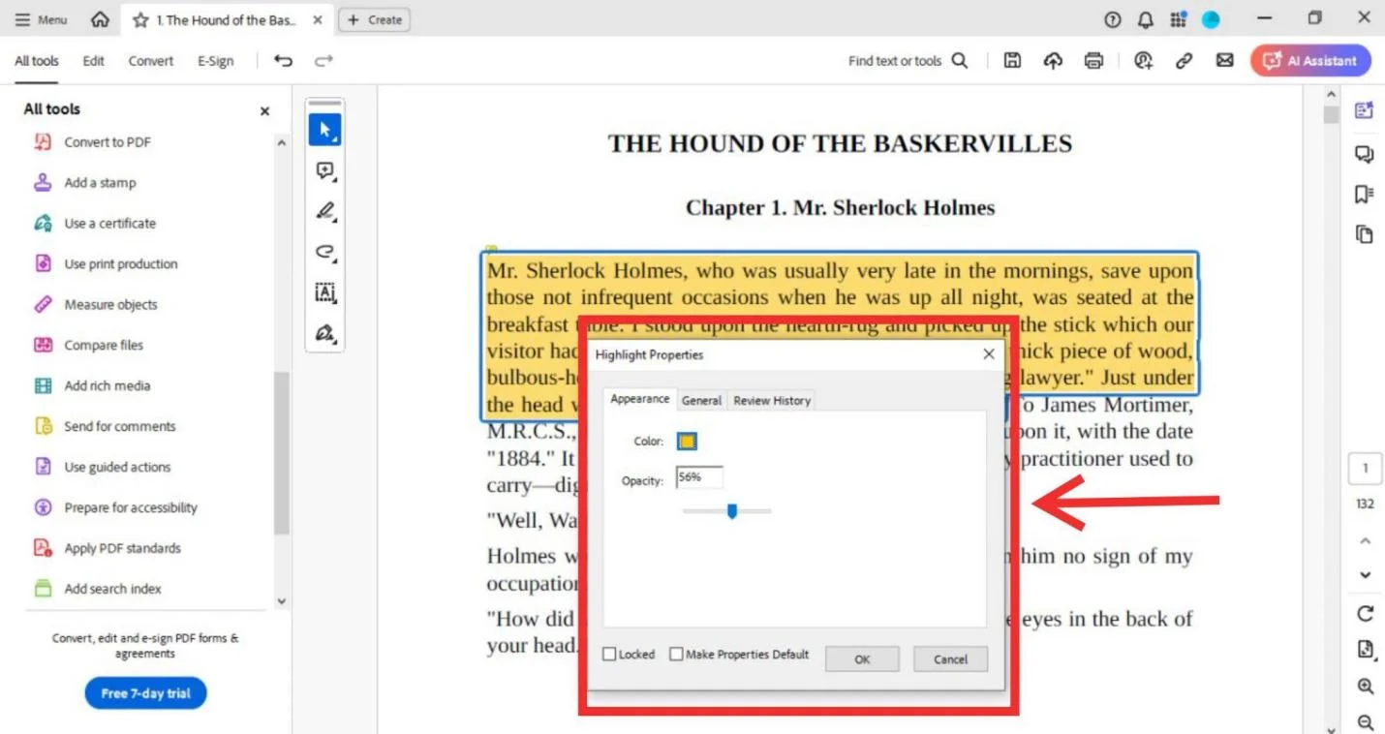The height and width of the screenshot is (734, 1385).
Task: Click the current page number box
Action: [1365, 469]
